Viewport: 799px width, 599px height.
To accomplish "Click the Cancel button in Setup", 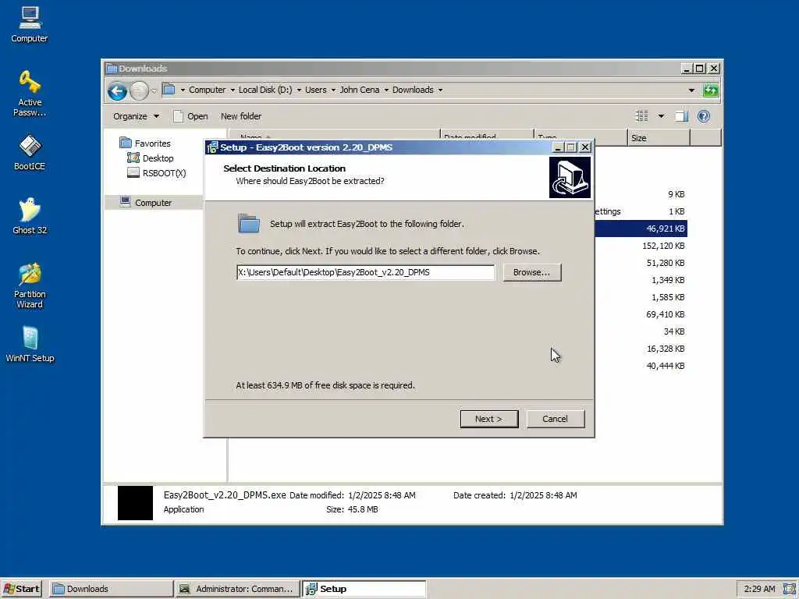I will 556,419.
